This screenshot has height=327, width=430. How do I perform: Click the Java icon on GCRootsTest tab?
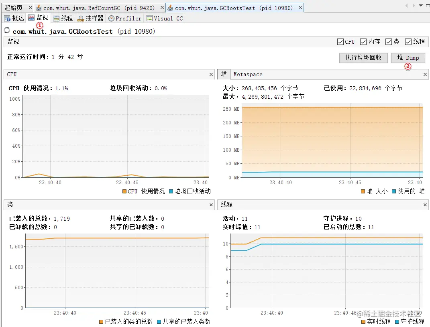click(170, 8)
